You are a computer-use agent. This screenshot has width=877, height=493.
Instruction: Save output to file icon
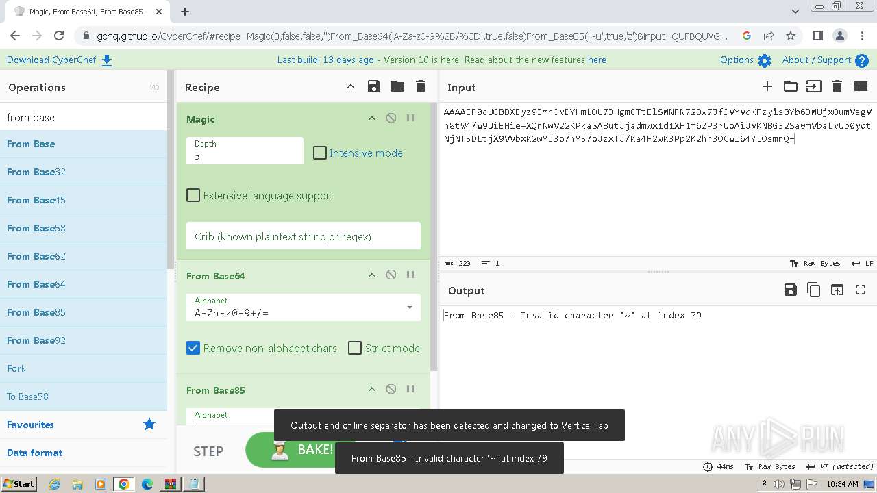[x=790, y=290]
